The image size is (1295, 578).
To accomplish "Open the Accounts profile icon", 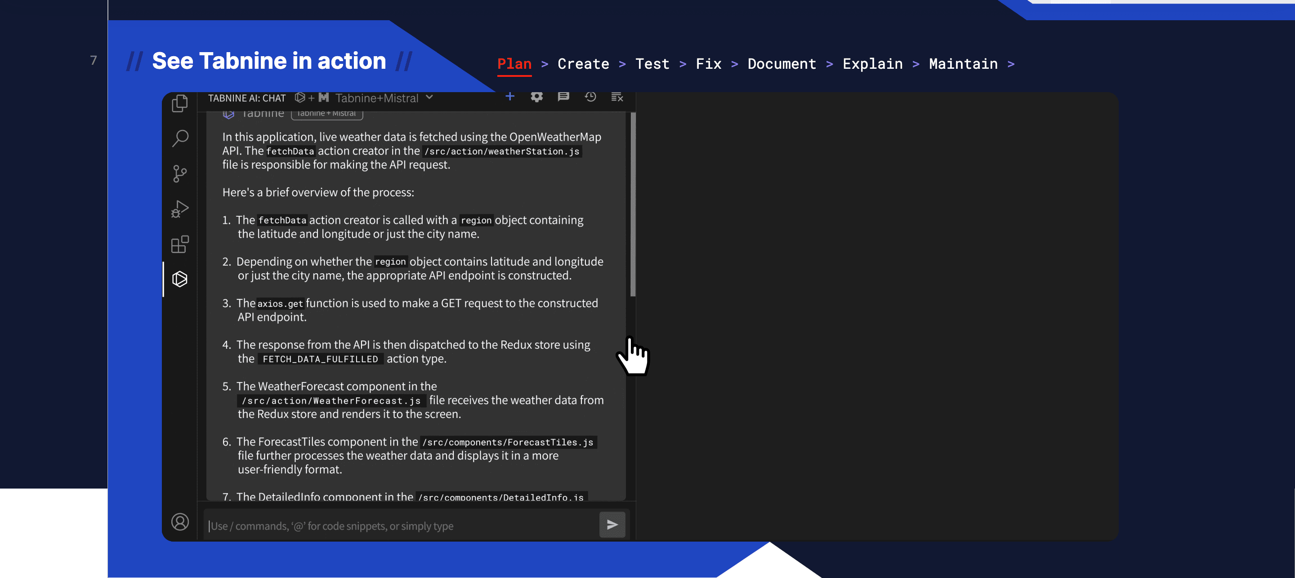I will [179, 522].
